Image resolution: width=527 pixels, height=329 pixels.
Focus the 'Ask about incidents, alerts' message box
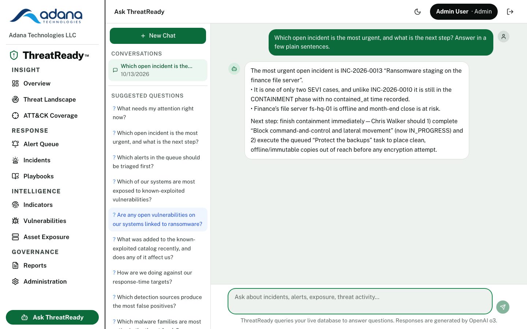point(360,301)
